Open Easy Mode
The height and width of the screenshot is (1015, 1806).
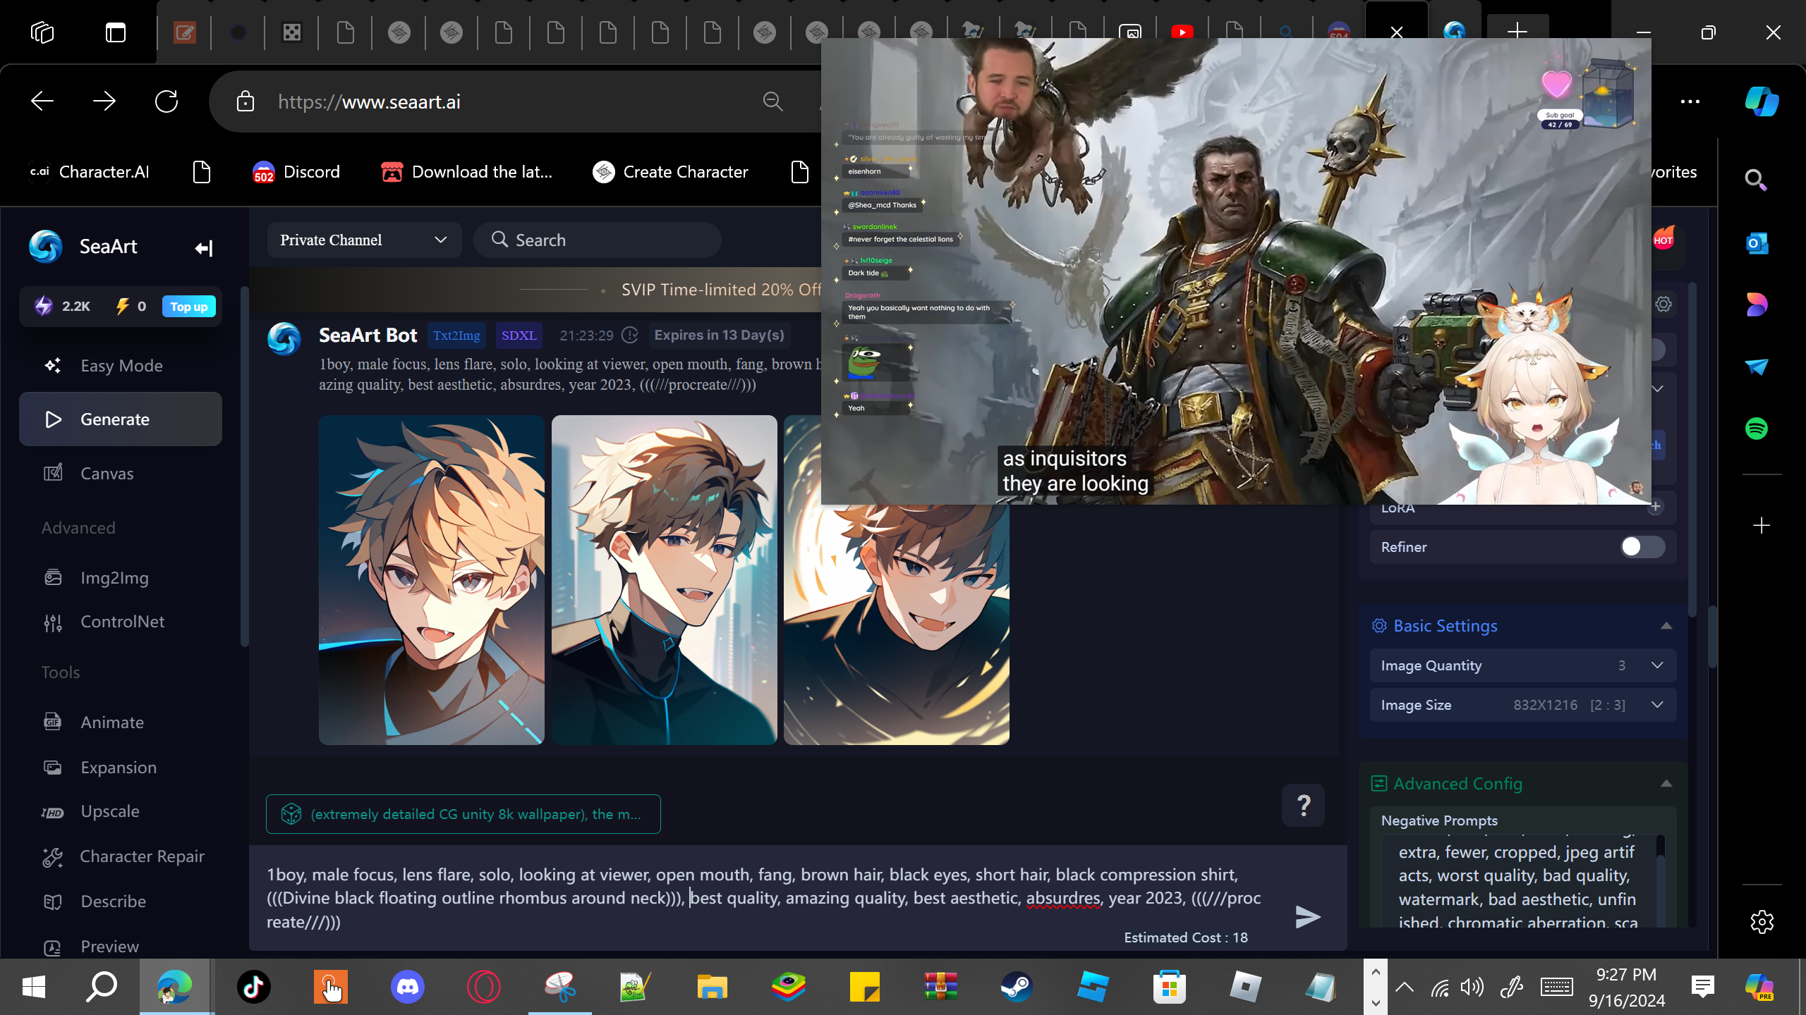coord(121,365)
